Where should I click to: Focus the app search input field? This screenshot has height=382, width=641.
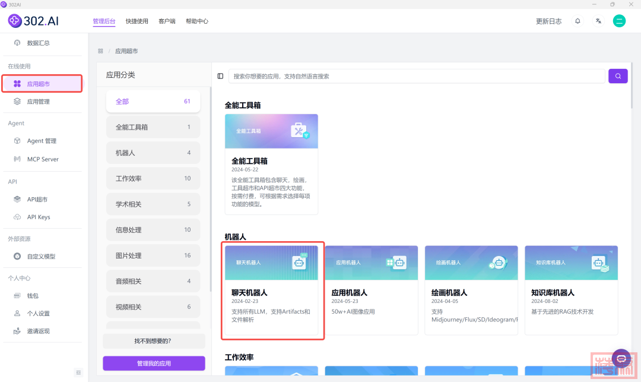click(x=417, y=76)
